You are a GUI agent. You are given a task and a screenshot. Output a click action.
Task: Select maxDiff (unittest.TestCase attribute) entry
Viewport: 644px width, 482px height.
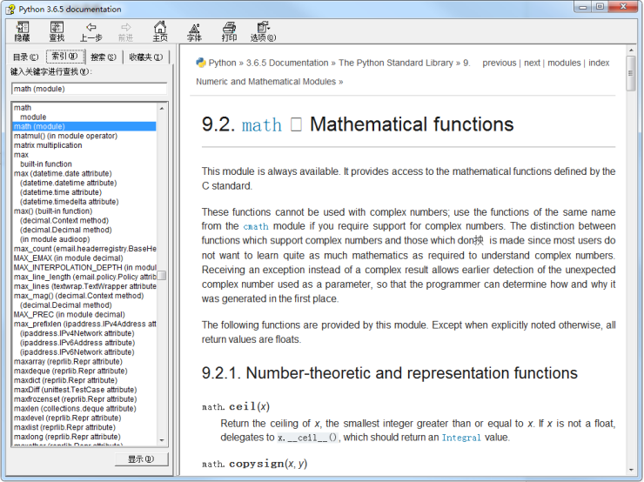(x=75, y=390)
